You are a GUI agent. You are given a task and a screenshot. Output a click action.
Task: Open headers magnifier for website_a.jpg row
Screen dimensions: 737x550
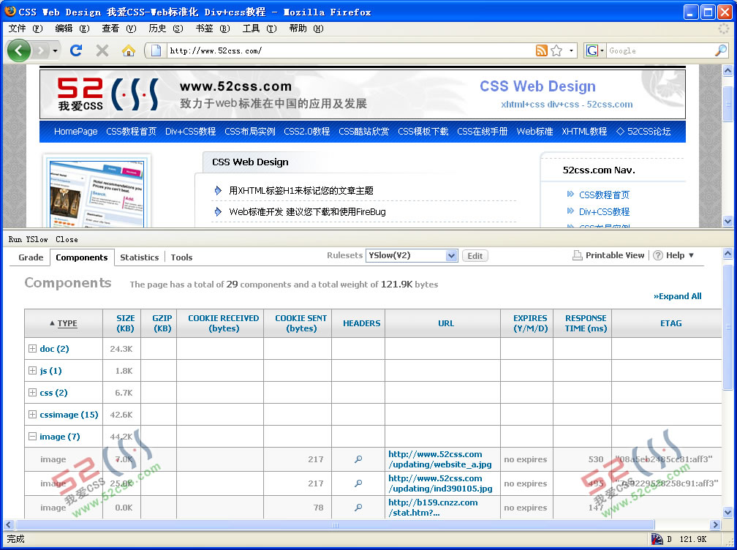pos(358,459)
